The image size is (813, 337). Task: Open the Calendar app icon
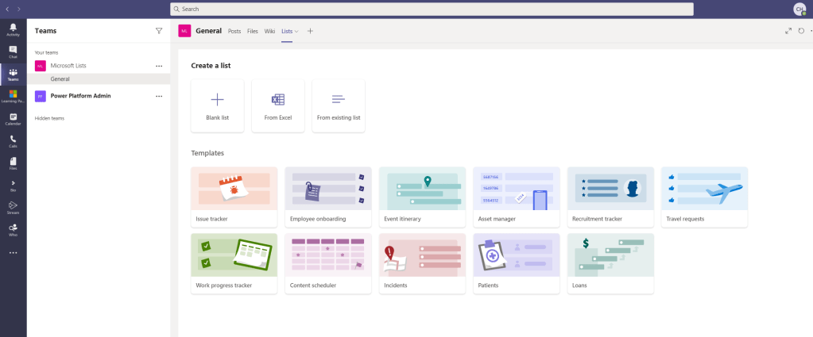[x=13, y=118]
